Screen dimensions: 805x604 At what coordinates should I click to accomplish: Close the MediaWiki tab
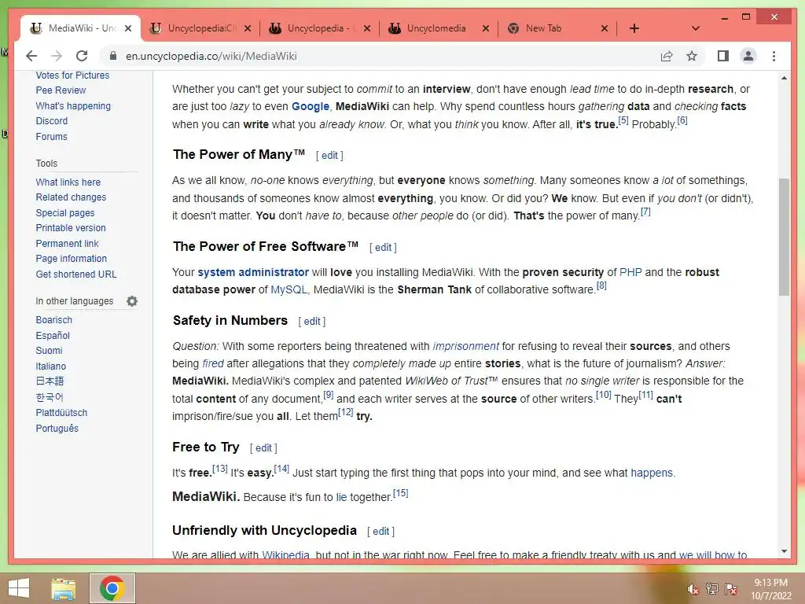pyautogui.click(x=128, y=28)
